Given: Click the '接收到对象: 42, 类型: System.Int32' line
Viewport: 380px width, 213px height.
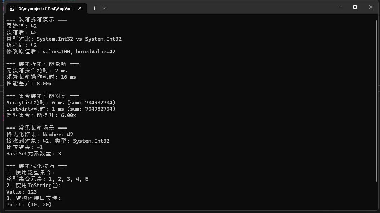Looking at the screenshot, I should [x=58, y=141].
